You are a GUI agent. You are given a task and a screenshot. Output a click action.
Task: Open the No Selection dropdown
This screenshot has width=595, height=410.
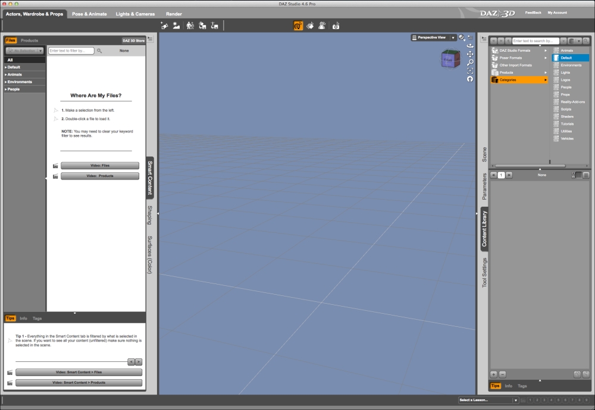pos(24,51)
